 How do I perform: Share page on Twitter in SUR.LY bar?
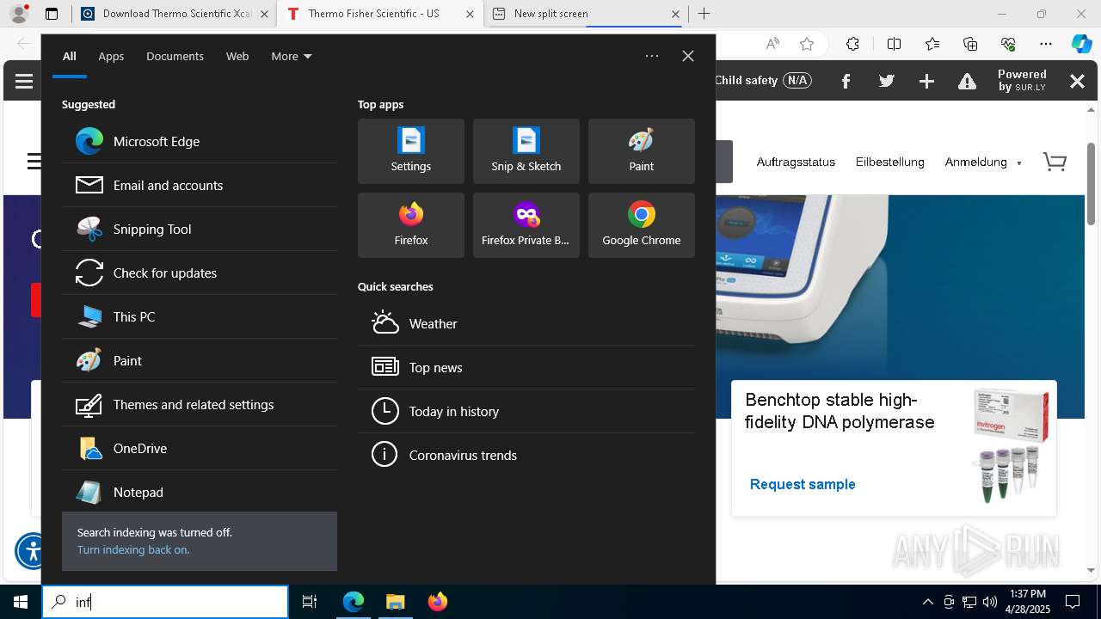[887, 81]
